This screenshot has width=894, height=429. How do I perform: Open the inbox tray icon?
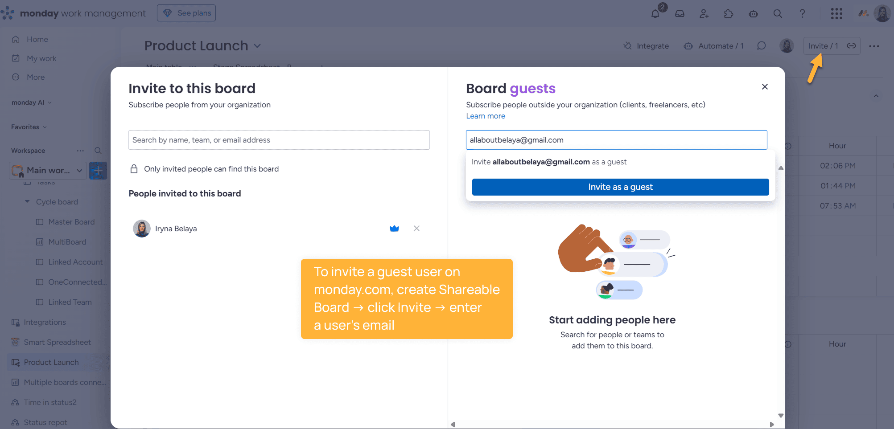(x=680, y=14)
